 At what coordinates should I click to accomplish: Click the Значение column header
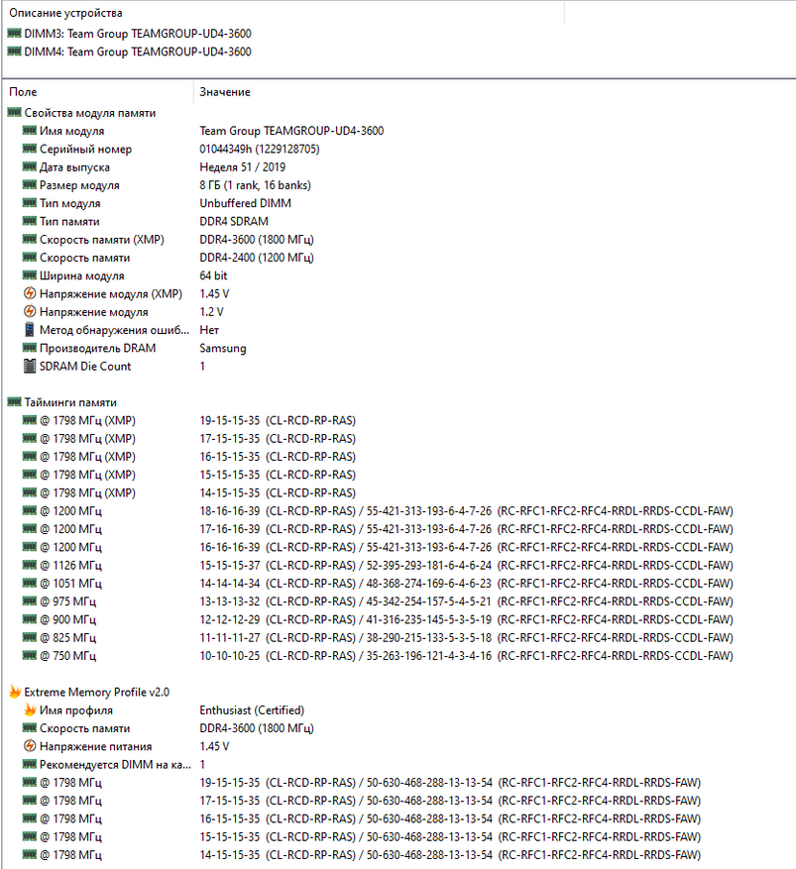[x=225, y=92]
